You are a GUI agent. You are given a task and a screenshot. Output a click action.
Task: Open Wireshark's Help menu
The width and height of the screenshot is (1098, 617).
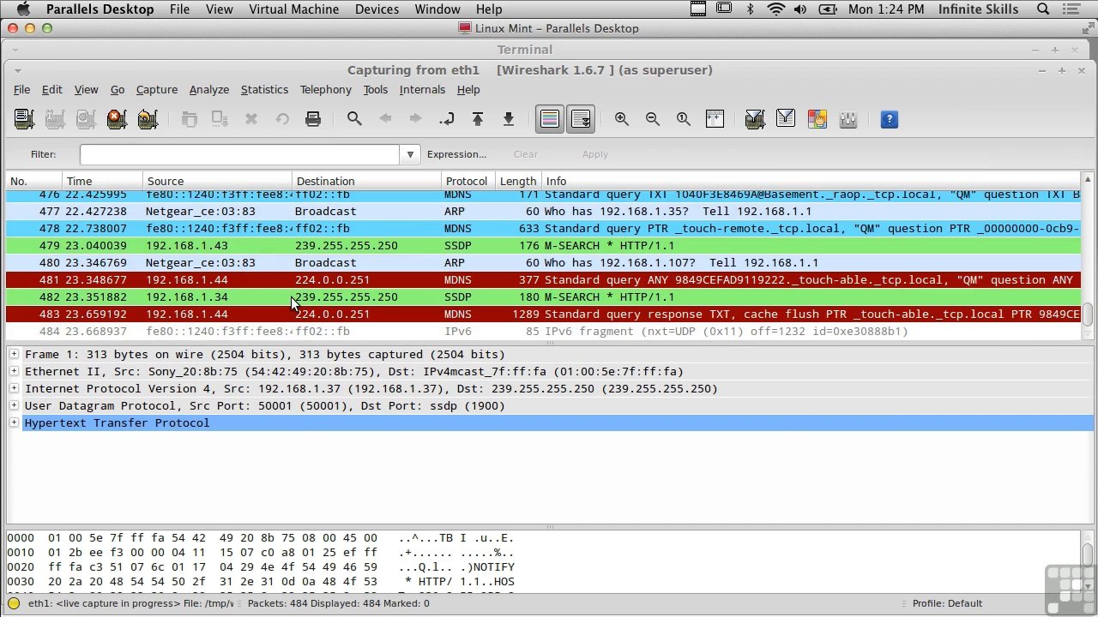[x=468, y=89]
